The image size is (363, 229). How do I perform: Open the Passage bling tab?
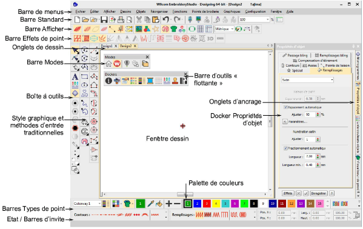click(295, 55)
